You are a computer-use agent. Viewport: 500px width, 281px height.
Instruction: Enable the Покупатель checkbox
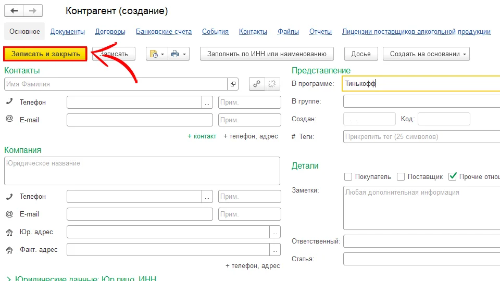348,177
